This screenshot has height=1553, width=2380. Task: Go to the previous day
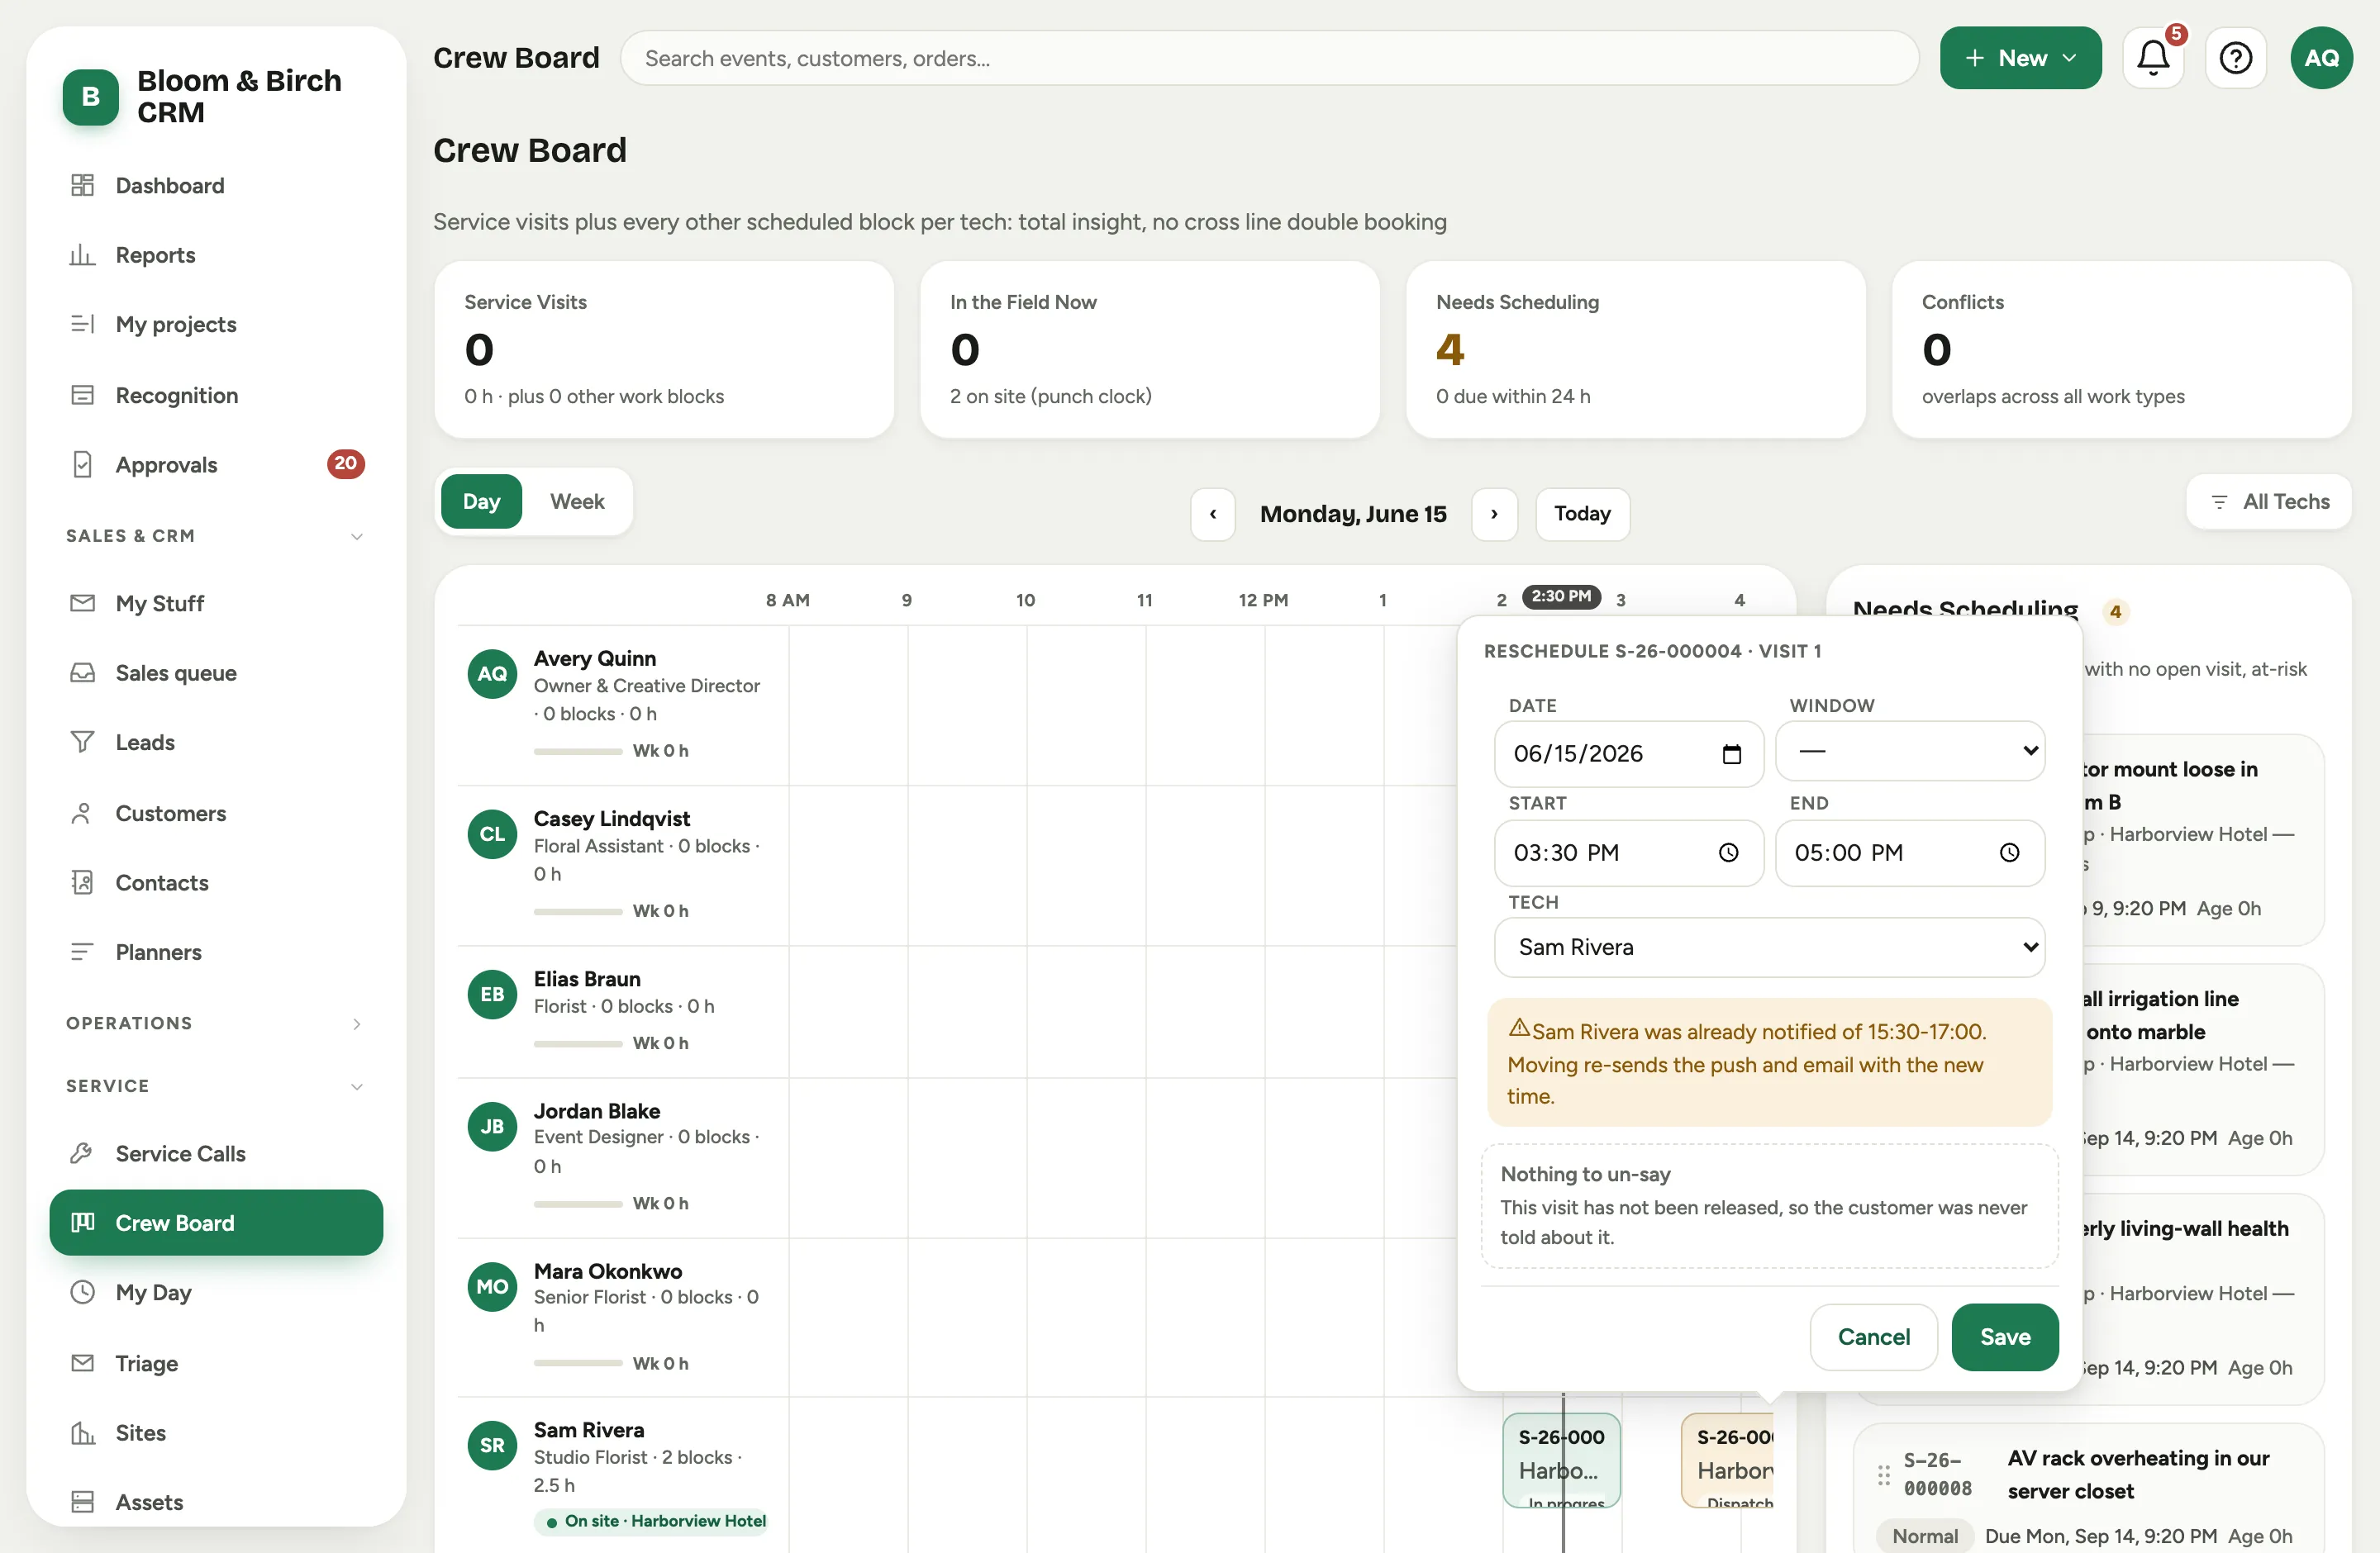pos(1213,514)
